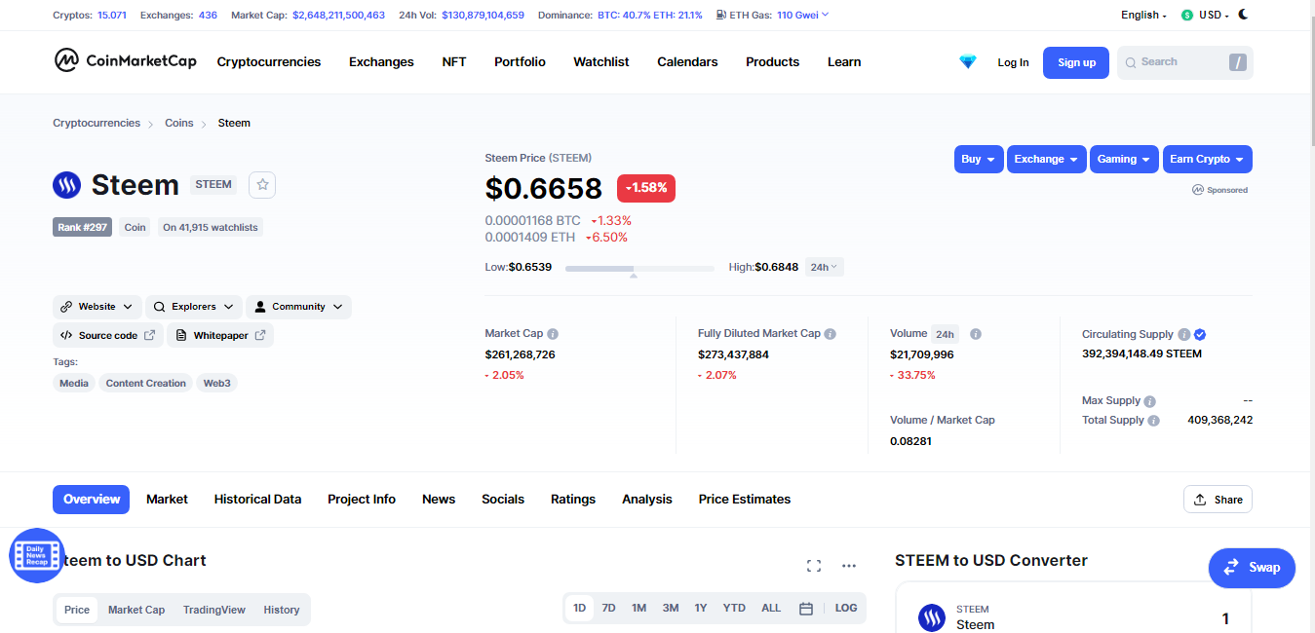Open the Earn Crypto dropdown

1207,159
